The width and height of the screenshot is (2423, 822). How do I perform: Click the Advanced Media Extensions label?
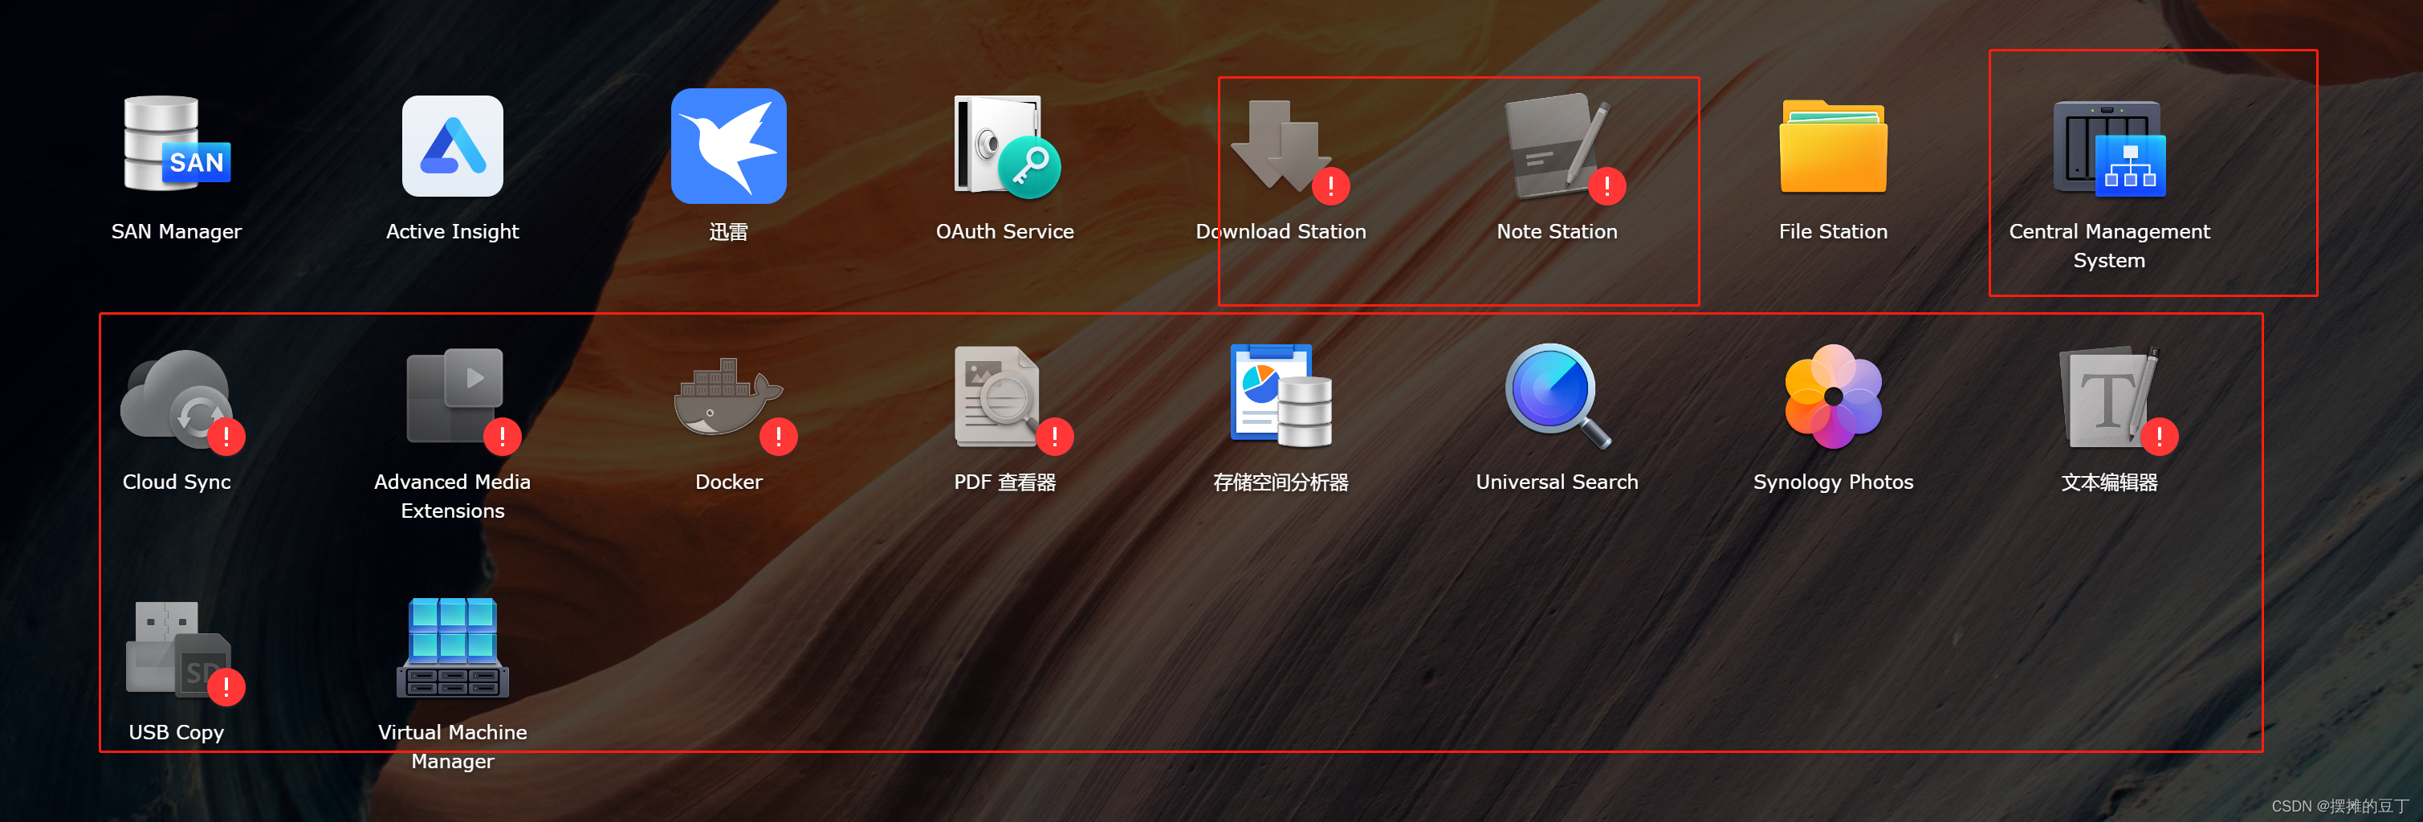(x=453, y=495)
